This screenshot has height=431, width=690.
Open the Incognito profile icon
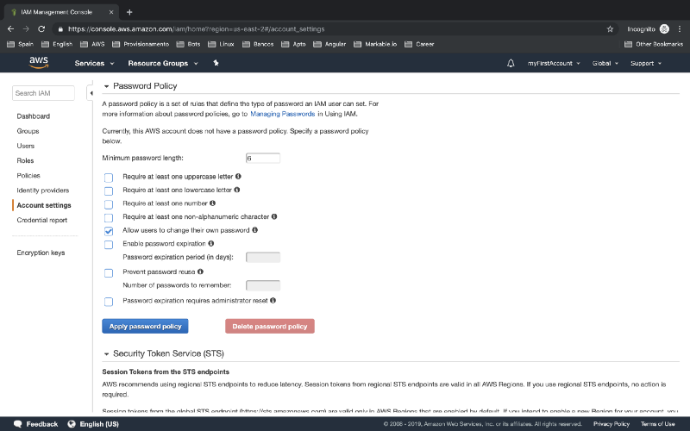[664, 29]
